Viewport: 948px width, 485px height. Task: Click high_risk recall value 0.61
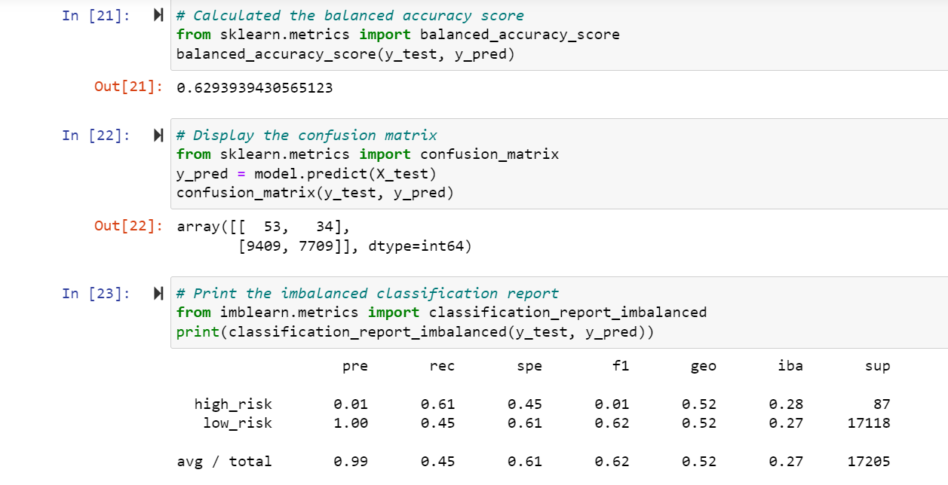point(438,404)
